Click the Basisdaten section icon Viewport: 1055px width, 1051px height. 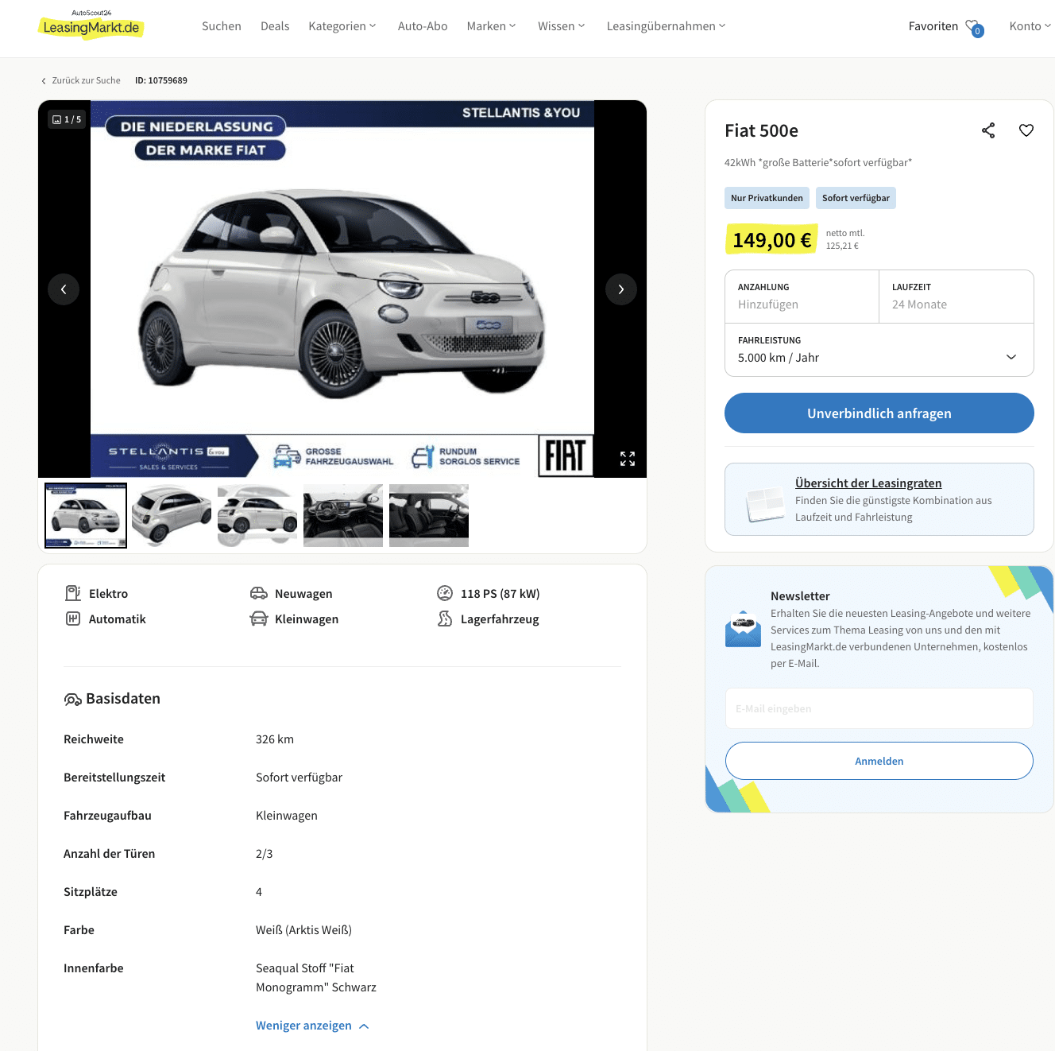72,700
